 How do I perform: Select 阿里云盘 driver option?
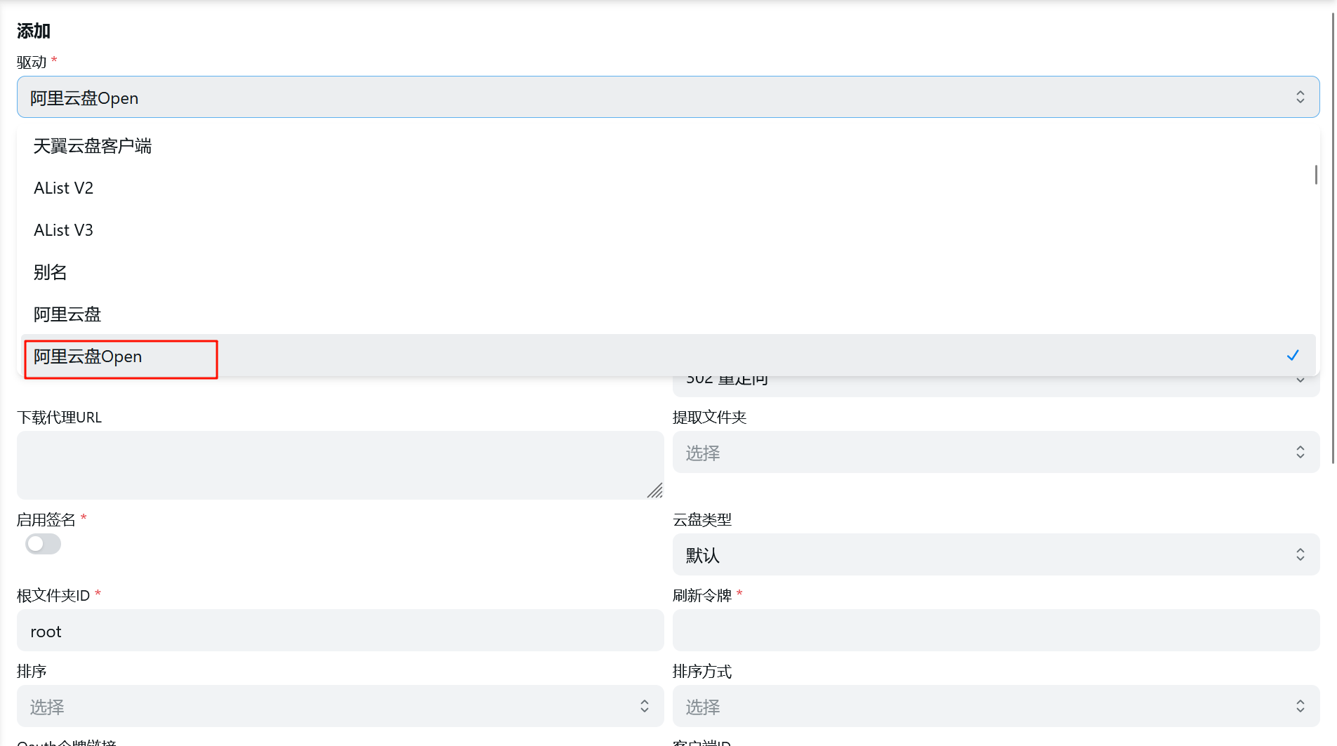668,314
